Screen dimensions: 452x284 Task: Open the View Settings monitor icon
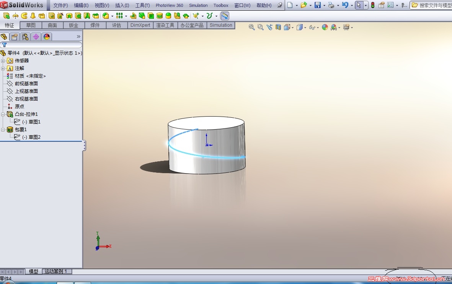tap(346, 28)
